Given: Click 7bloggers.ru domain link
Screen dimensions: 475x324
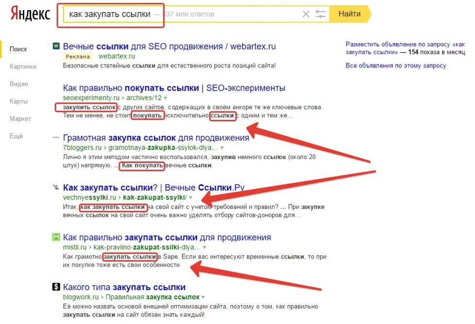Looking at the screenshot, I should 82,148.
